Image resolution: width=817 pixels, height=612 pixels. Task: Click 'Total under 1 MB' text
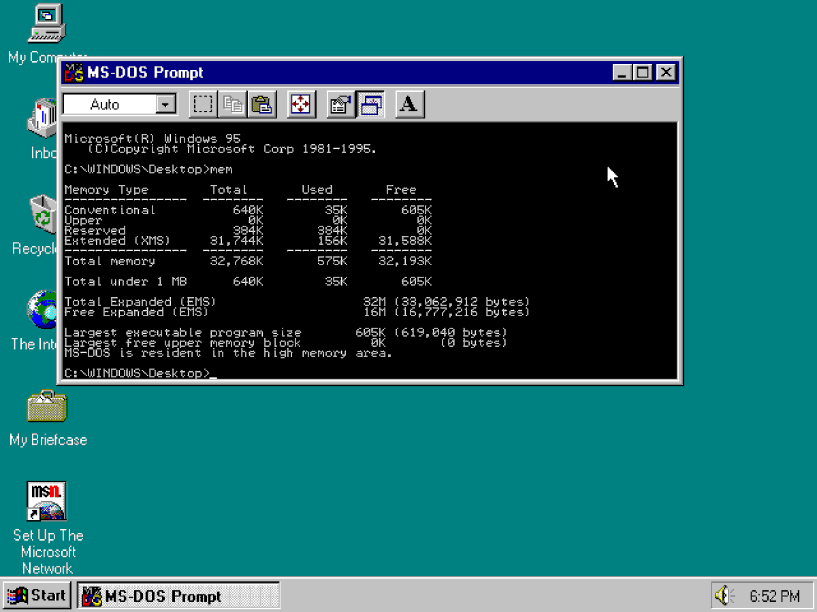click(x=125, y=282)
